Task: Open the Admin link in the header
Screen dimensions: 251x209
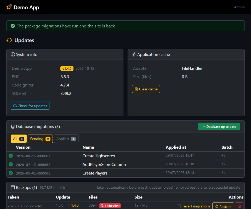Action: pyautogui.click(x=239, y=7)
